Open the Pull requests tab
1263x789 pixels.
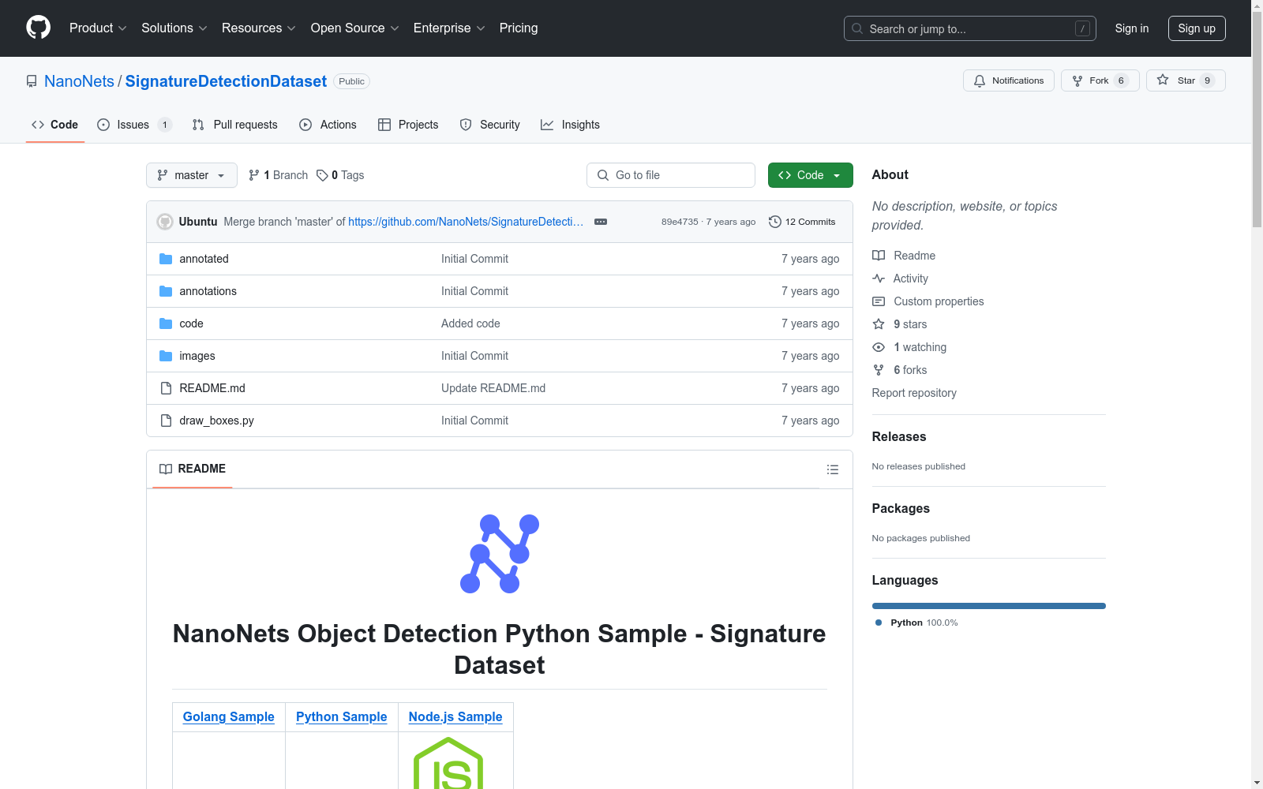click(x=235, y=125)
